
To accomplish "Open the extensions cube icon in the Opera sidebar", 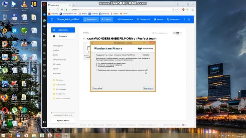I will click(x=45, y=76).
